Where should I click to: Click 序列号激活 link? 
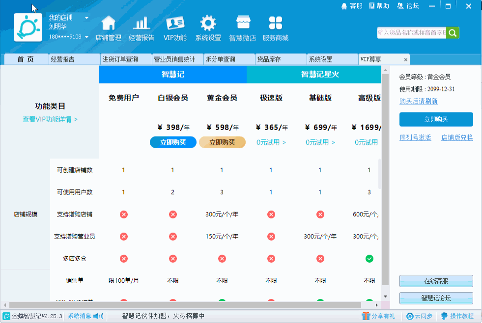coord(415,137)
